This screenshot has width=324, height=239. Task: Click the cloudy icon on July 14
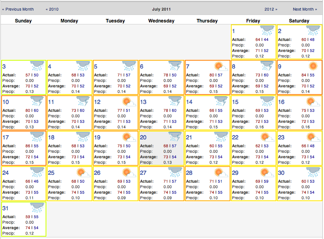(221, 102)
